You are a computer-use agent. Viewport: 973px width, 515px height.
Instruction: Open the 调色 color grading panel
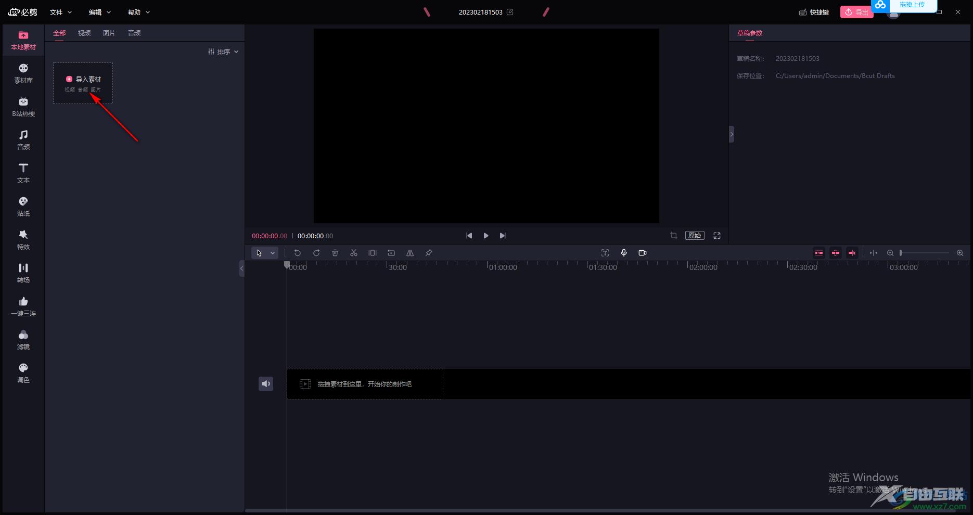23,374
